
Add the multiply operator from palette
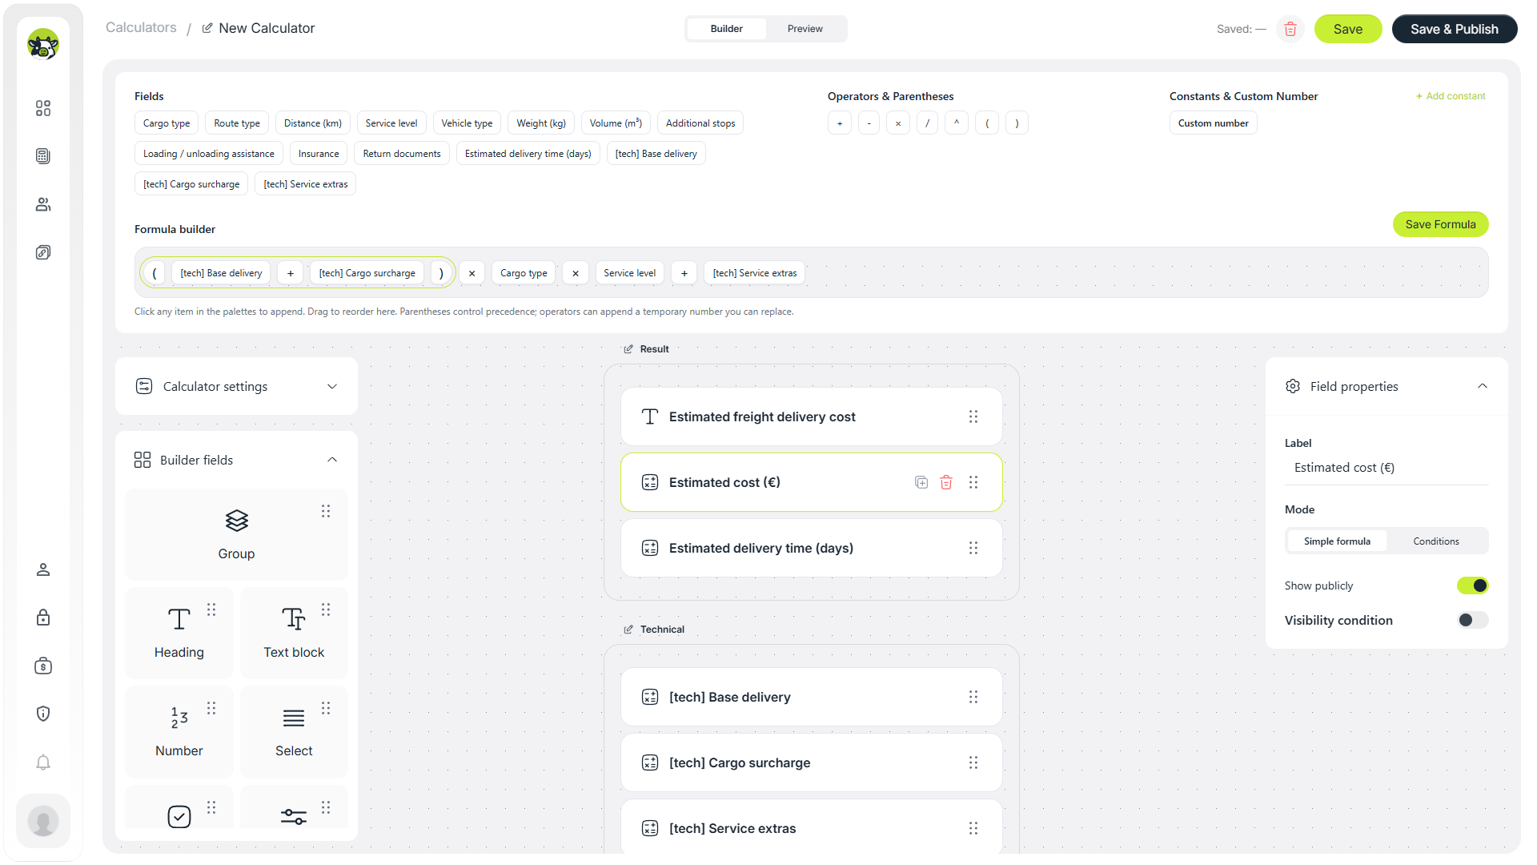[x=898, y=123]
